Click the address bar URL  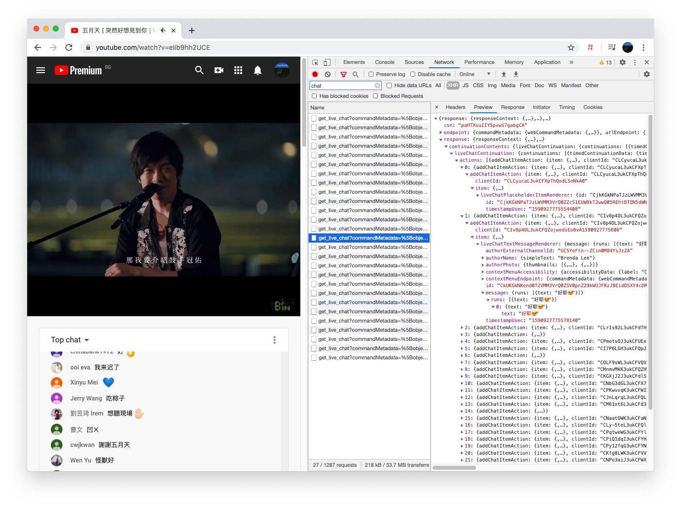pos(153,47)
